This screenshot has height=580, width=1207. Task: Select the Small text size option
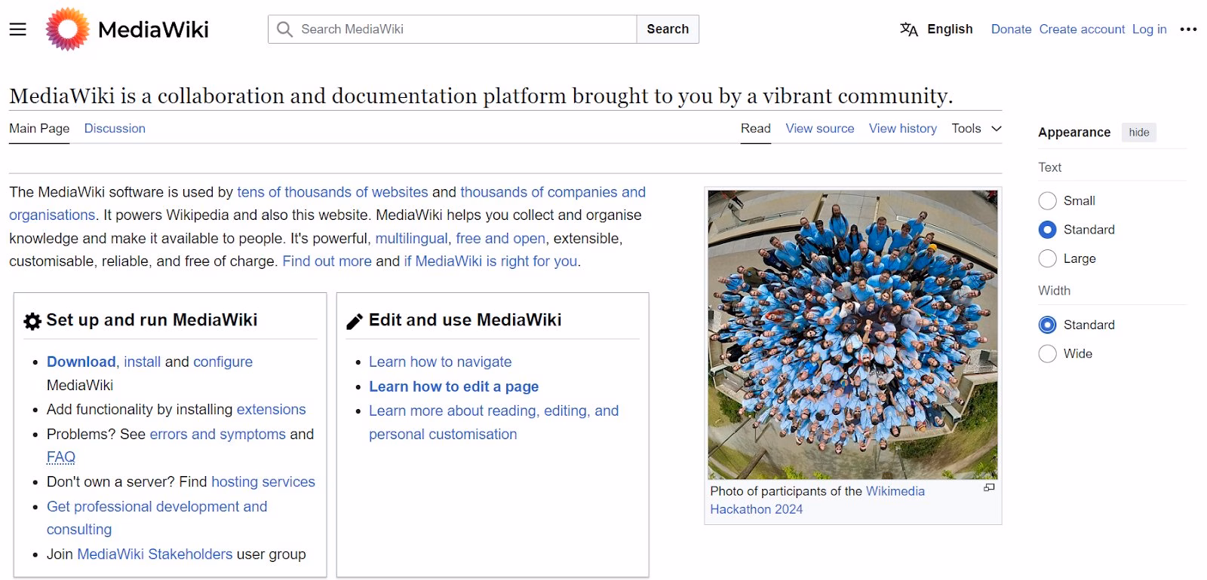[1047, 200]
